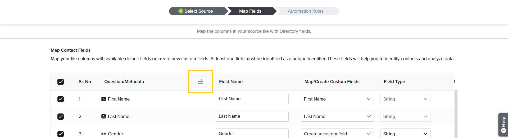Viewport: 508px width, 138px height.
Task: Click the text-type icon beside First Name
Action: click(103, 99)
